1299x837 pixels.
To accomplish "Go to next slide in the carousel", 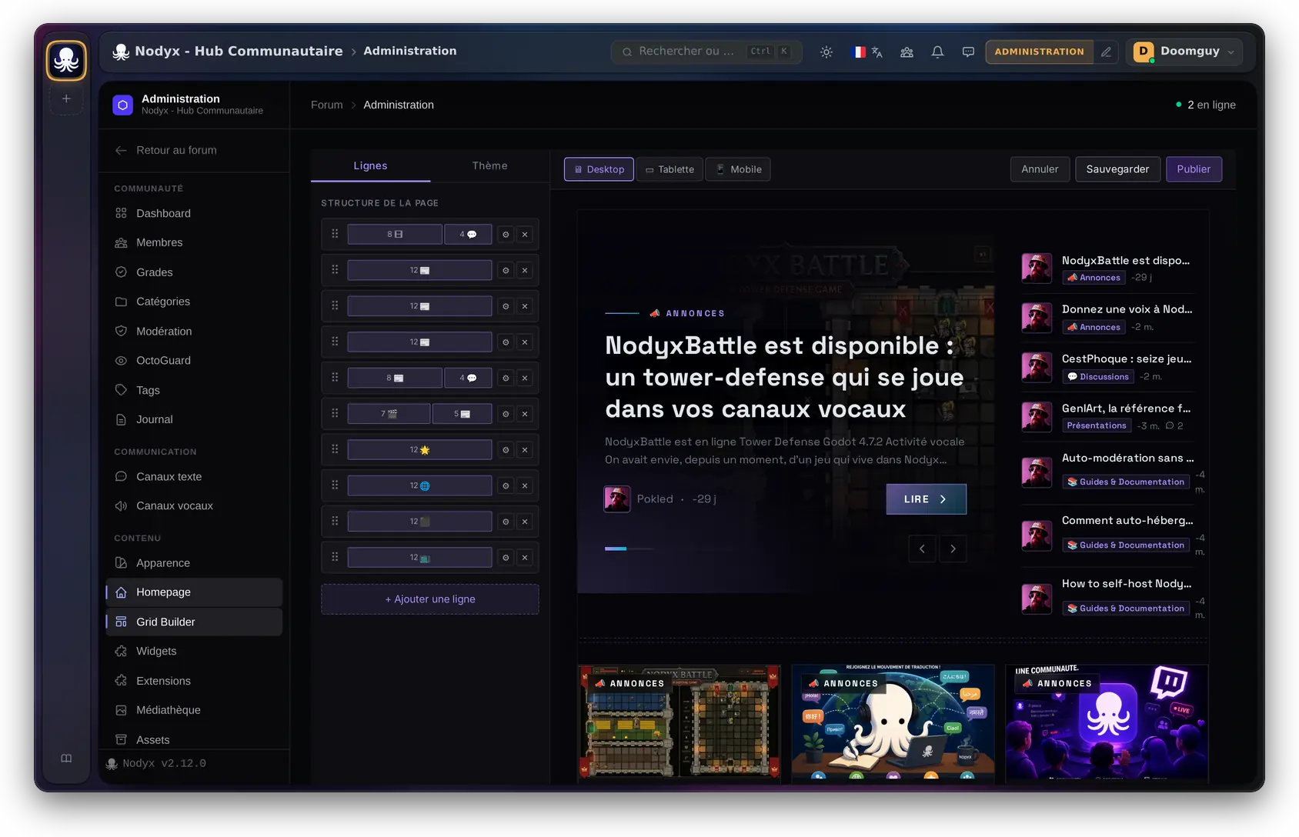I will tap(953, 549).
